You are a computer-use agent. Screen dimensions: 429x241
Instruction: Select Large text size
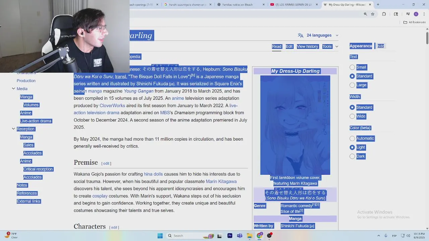coord(352,85)
